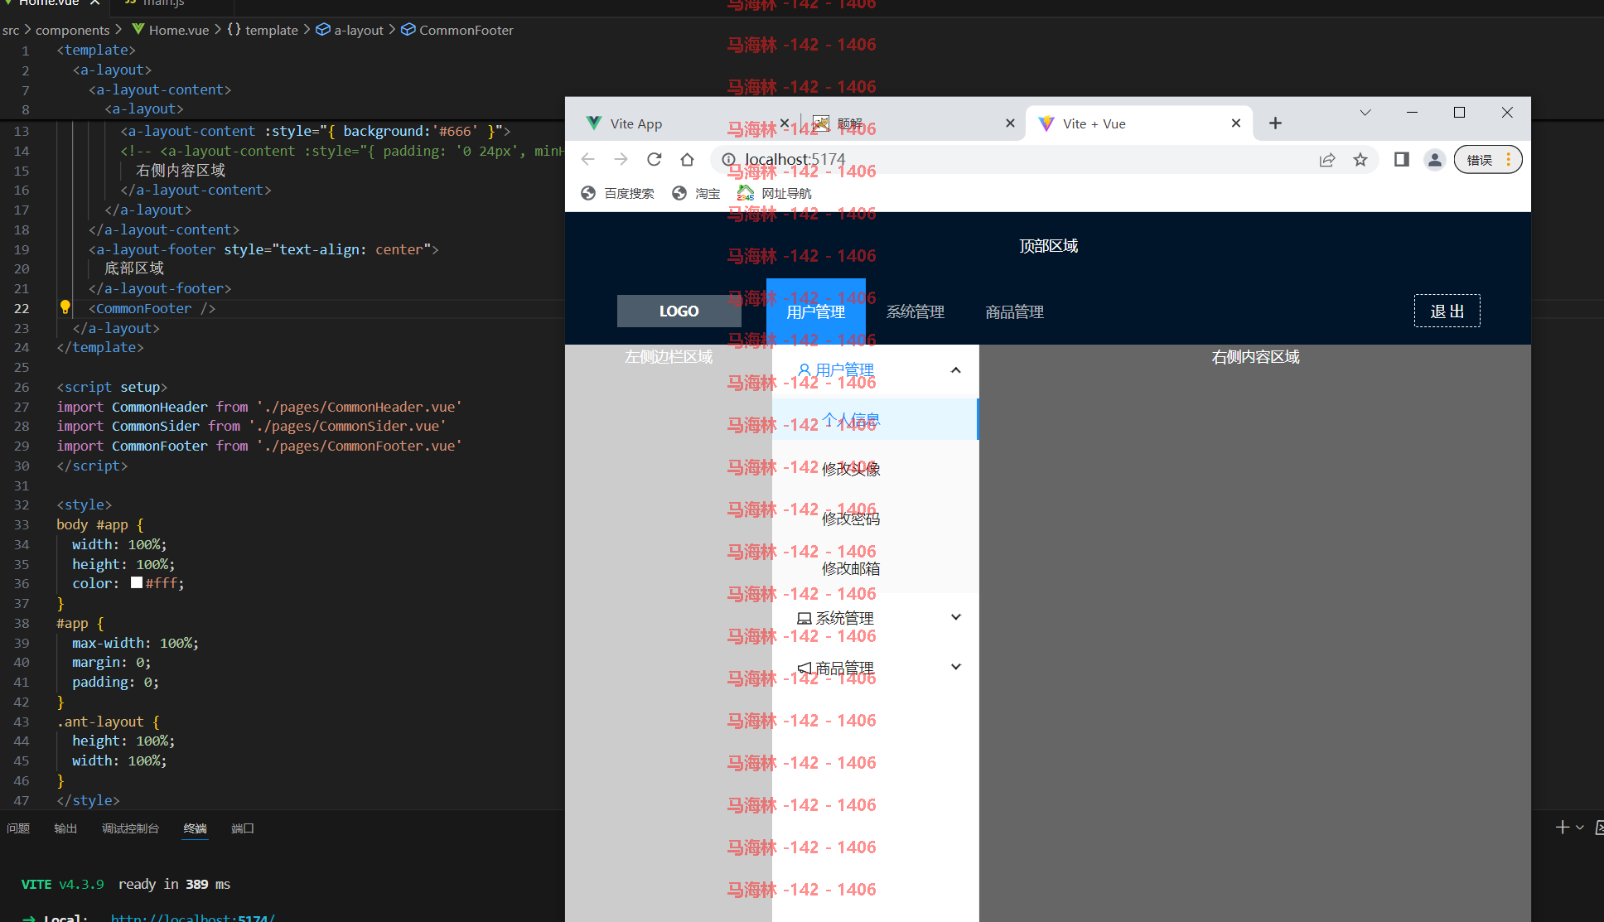Click the components breadcrumb segment

click(73, 30)
